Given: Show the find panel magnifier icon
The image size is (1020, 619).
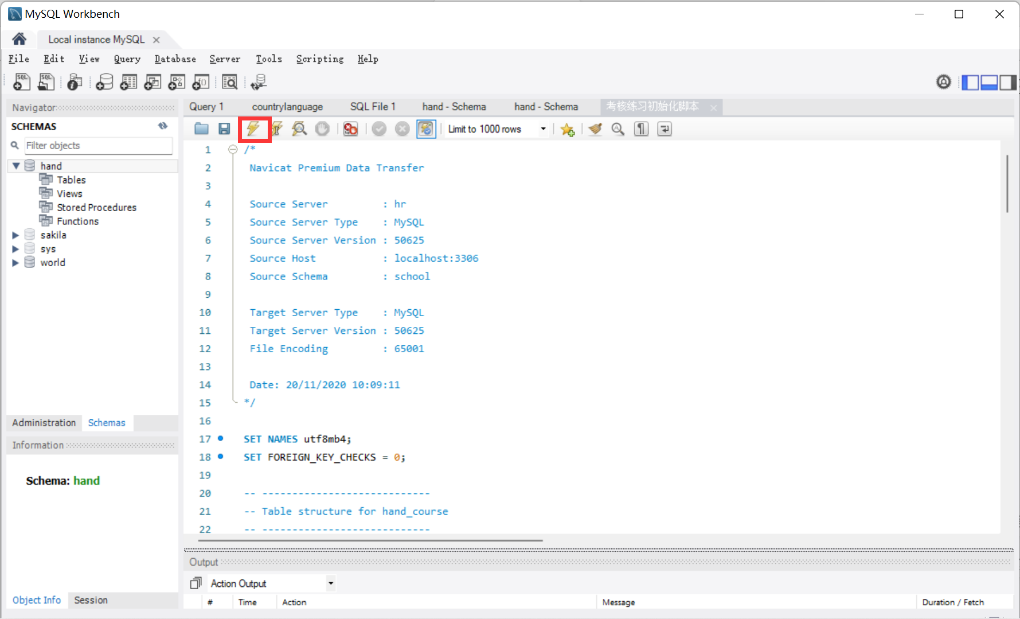Looking at the screenshot, I should [618, 129].
